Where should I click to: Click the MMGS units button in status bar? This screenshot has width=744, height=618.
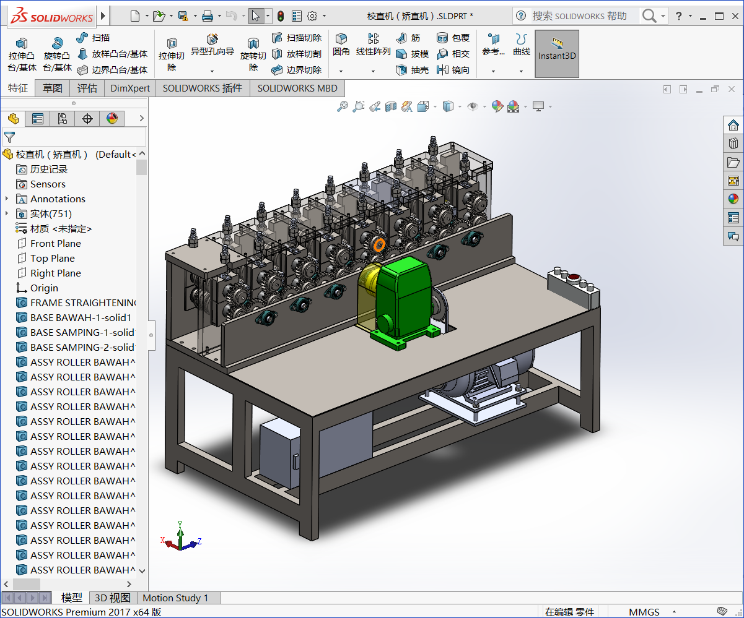coord(644,611)
